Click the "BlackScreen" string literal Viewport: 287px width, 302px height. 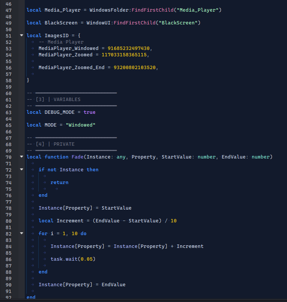click(x=178, y=23)
